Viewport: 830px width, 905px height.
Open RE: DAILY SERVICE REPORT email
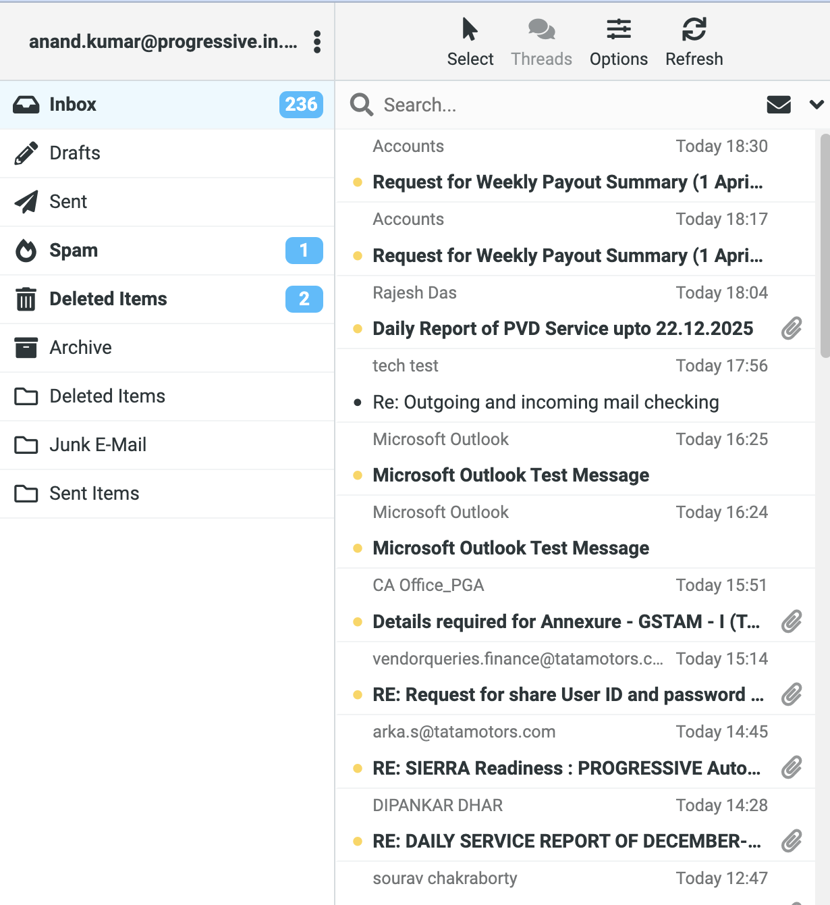coord(567,842)
